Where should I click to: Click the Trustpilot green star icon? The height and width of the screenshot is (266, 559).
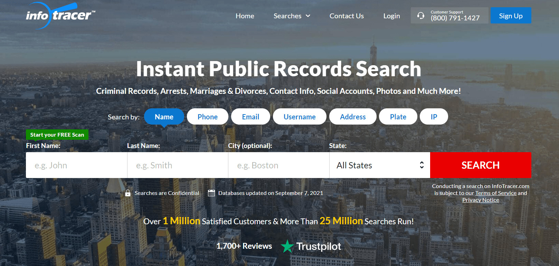click(287, 246)
